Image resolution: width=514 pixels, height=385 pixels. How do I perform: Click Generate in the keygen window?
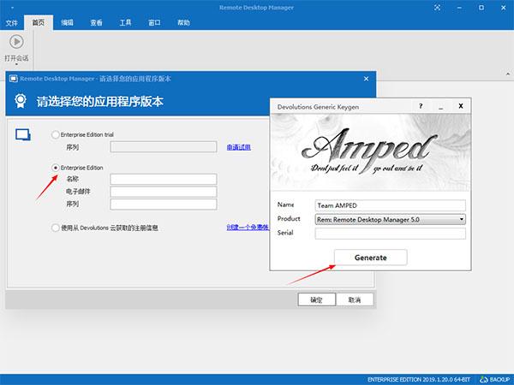(370, 258)
